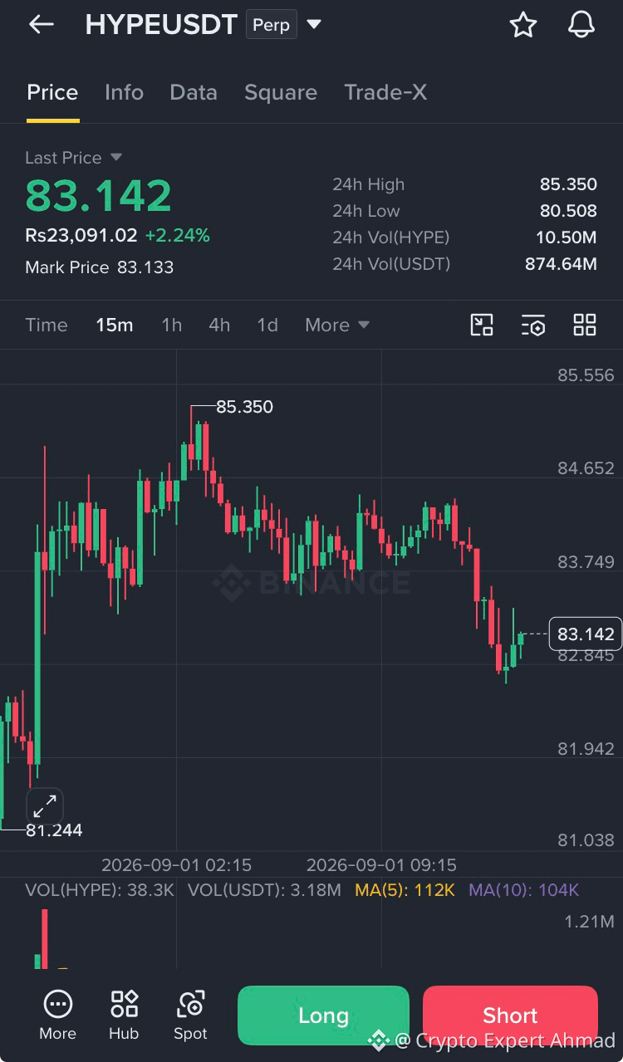Open chart indicator settings icon
This screenshot has width=623, height=1062.
(x=533, y=325)
